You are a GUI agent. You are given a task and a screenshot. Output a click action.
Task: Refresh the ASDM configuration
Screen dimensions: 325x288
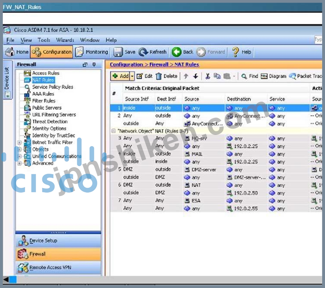pyautogui.click(x=152, y=52)
